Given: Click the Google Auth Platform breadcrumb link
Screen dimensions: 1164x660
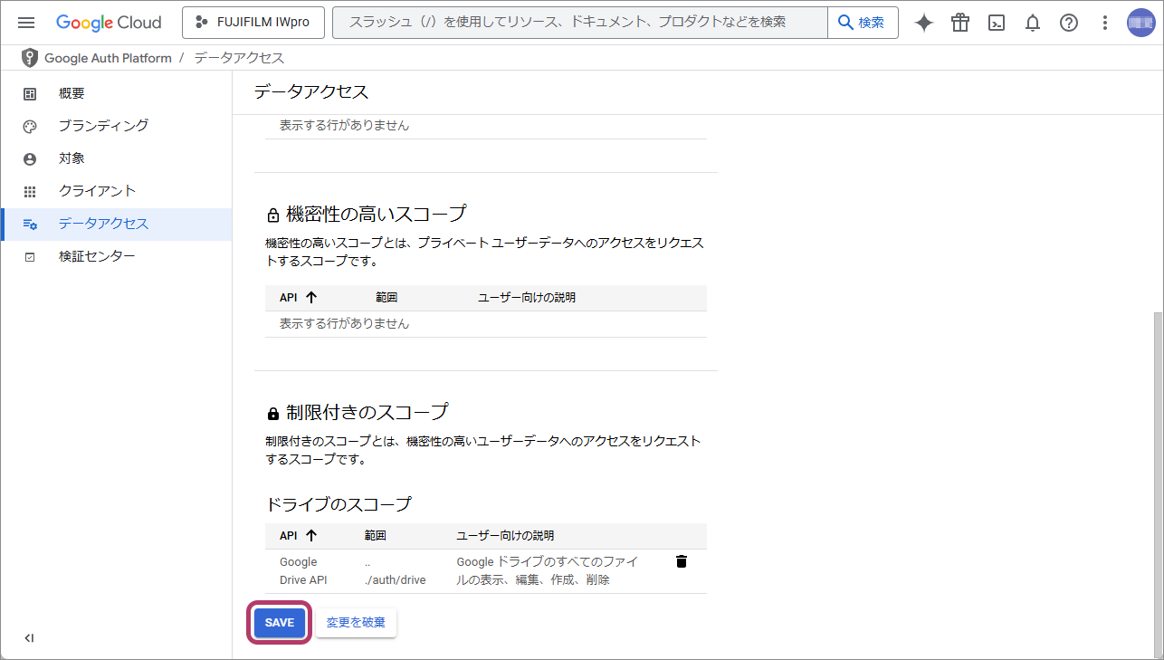Looking at the screenshot, I should 108,58.
